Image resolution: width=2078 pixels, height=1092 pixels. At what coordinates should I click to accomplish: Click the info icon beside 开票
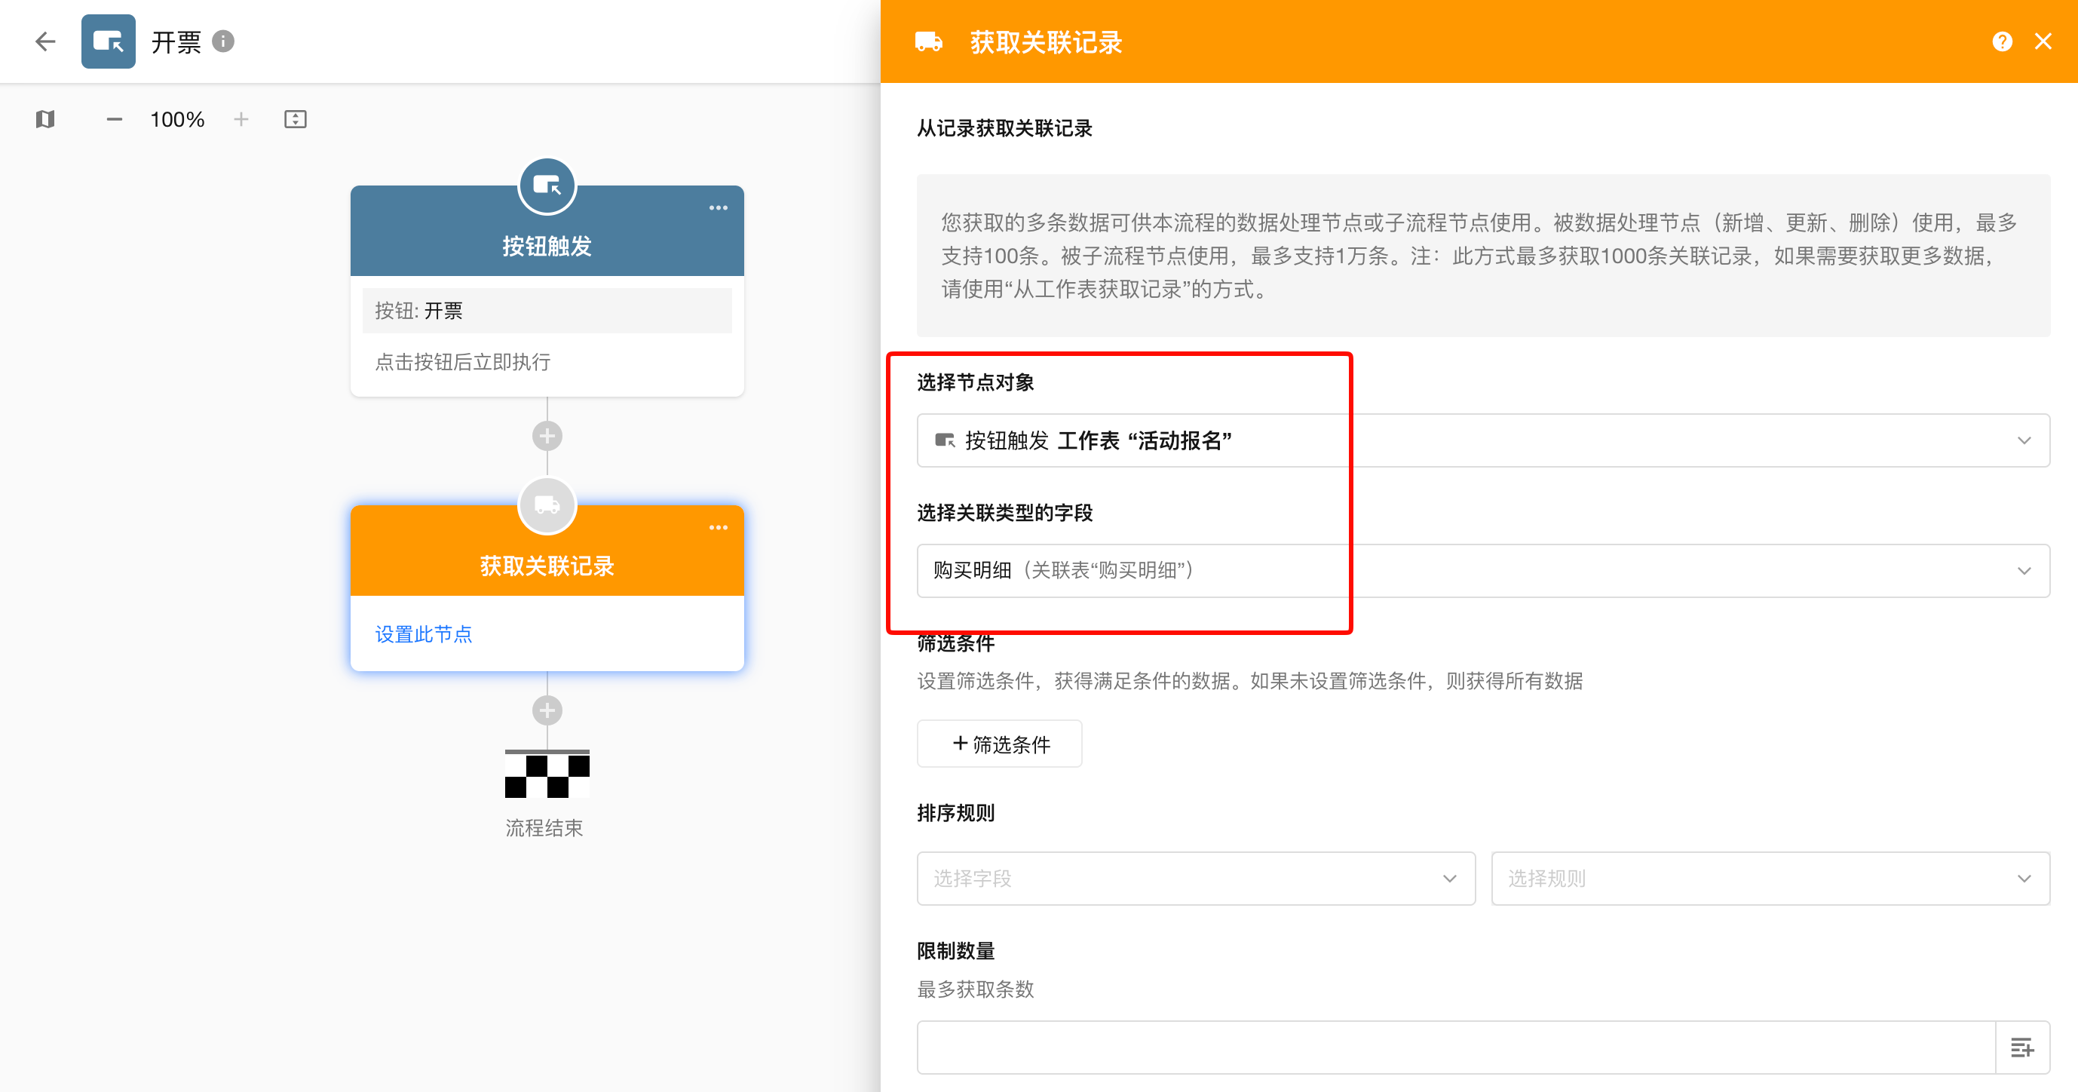click(x=223, y=41)
